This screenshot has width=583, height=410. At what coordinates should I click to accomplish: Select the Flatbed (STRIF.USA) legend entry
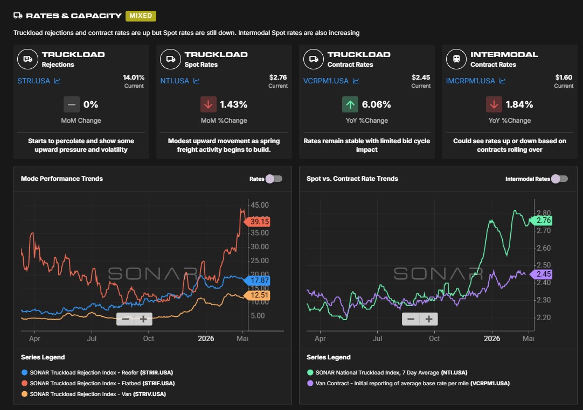(x=98, y=383)
